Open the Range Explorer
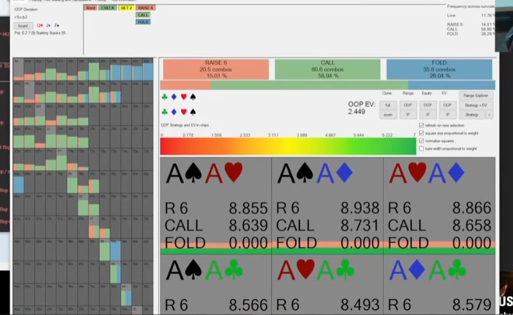The width and height of the screenshot is (513, 315). [x=476, y=95]
